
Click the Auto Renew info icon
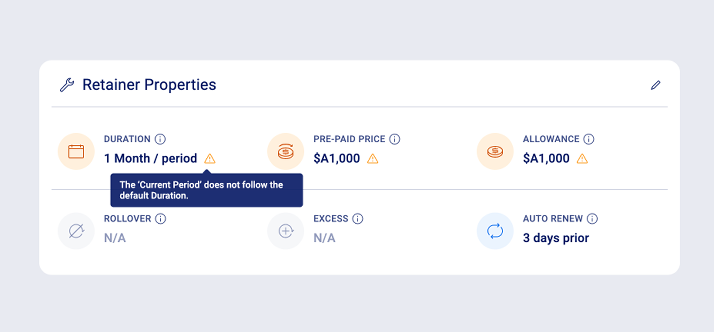pos(592,219)
